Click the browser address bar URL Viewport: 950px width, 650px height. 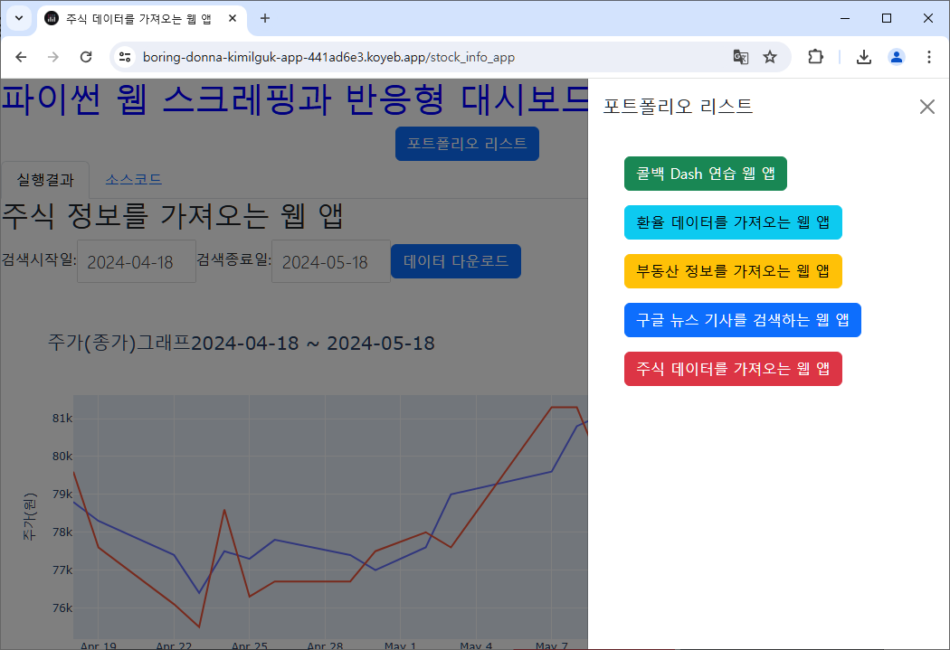click(x=329, y=57)
